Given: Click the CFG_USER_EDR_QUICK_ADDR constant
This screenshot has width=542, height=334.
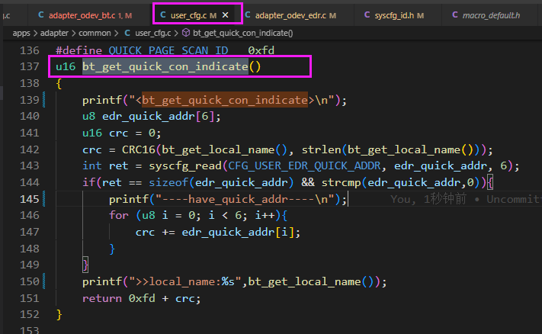Looking at the screenshot, I should pyautogui.click(x=304, y=166).
